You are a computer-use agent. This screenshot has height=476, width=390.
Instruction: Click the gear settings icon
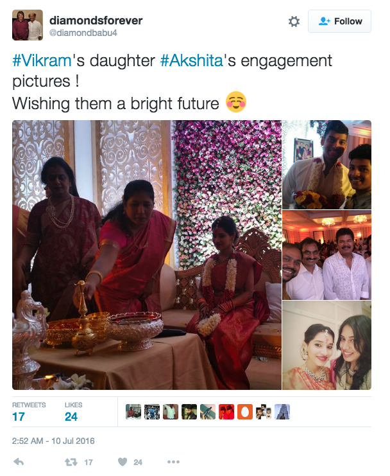pos(294,22)
